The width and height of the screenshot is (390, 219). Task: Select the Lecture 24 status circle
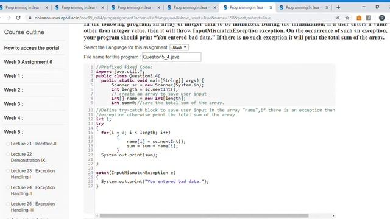click(x=8, y=187)
